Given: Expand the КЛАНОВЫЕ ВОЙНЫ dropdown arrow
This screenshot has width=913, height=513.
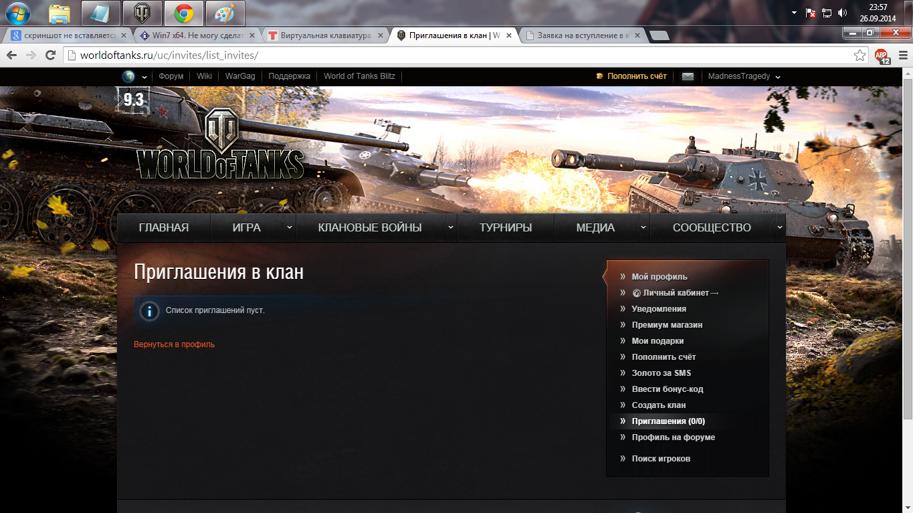Looking at the screenshot, I should point(451,227).
